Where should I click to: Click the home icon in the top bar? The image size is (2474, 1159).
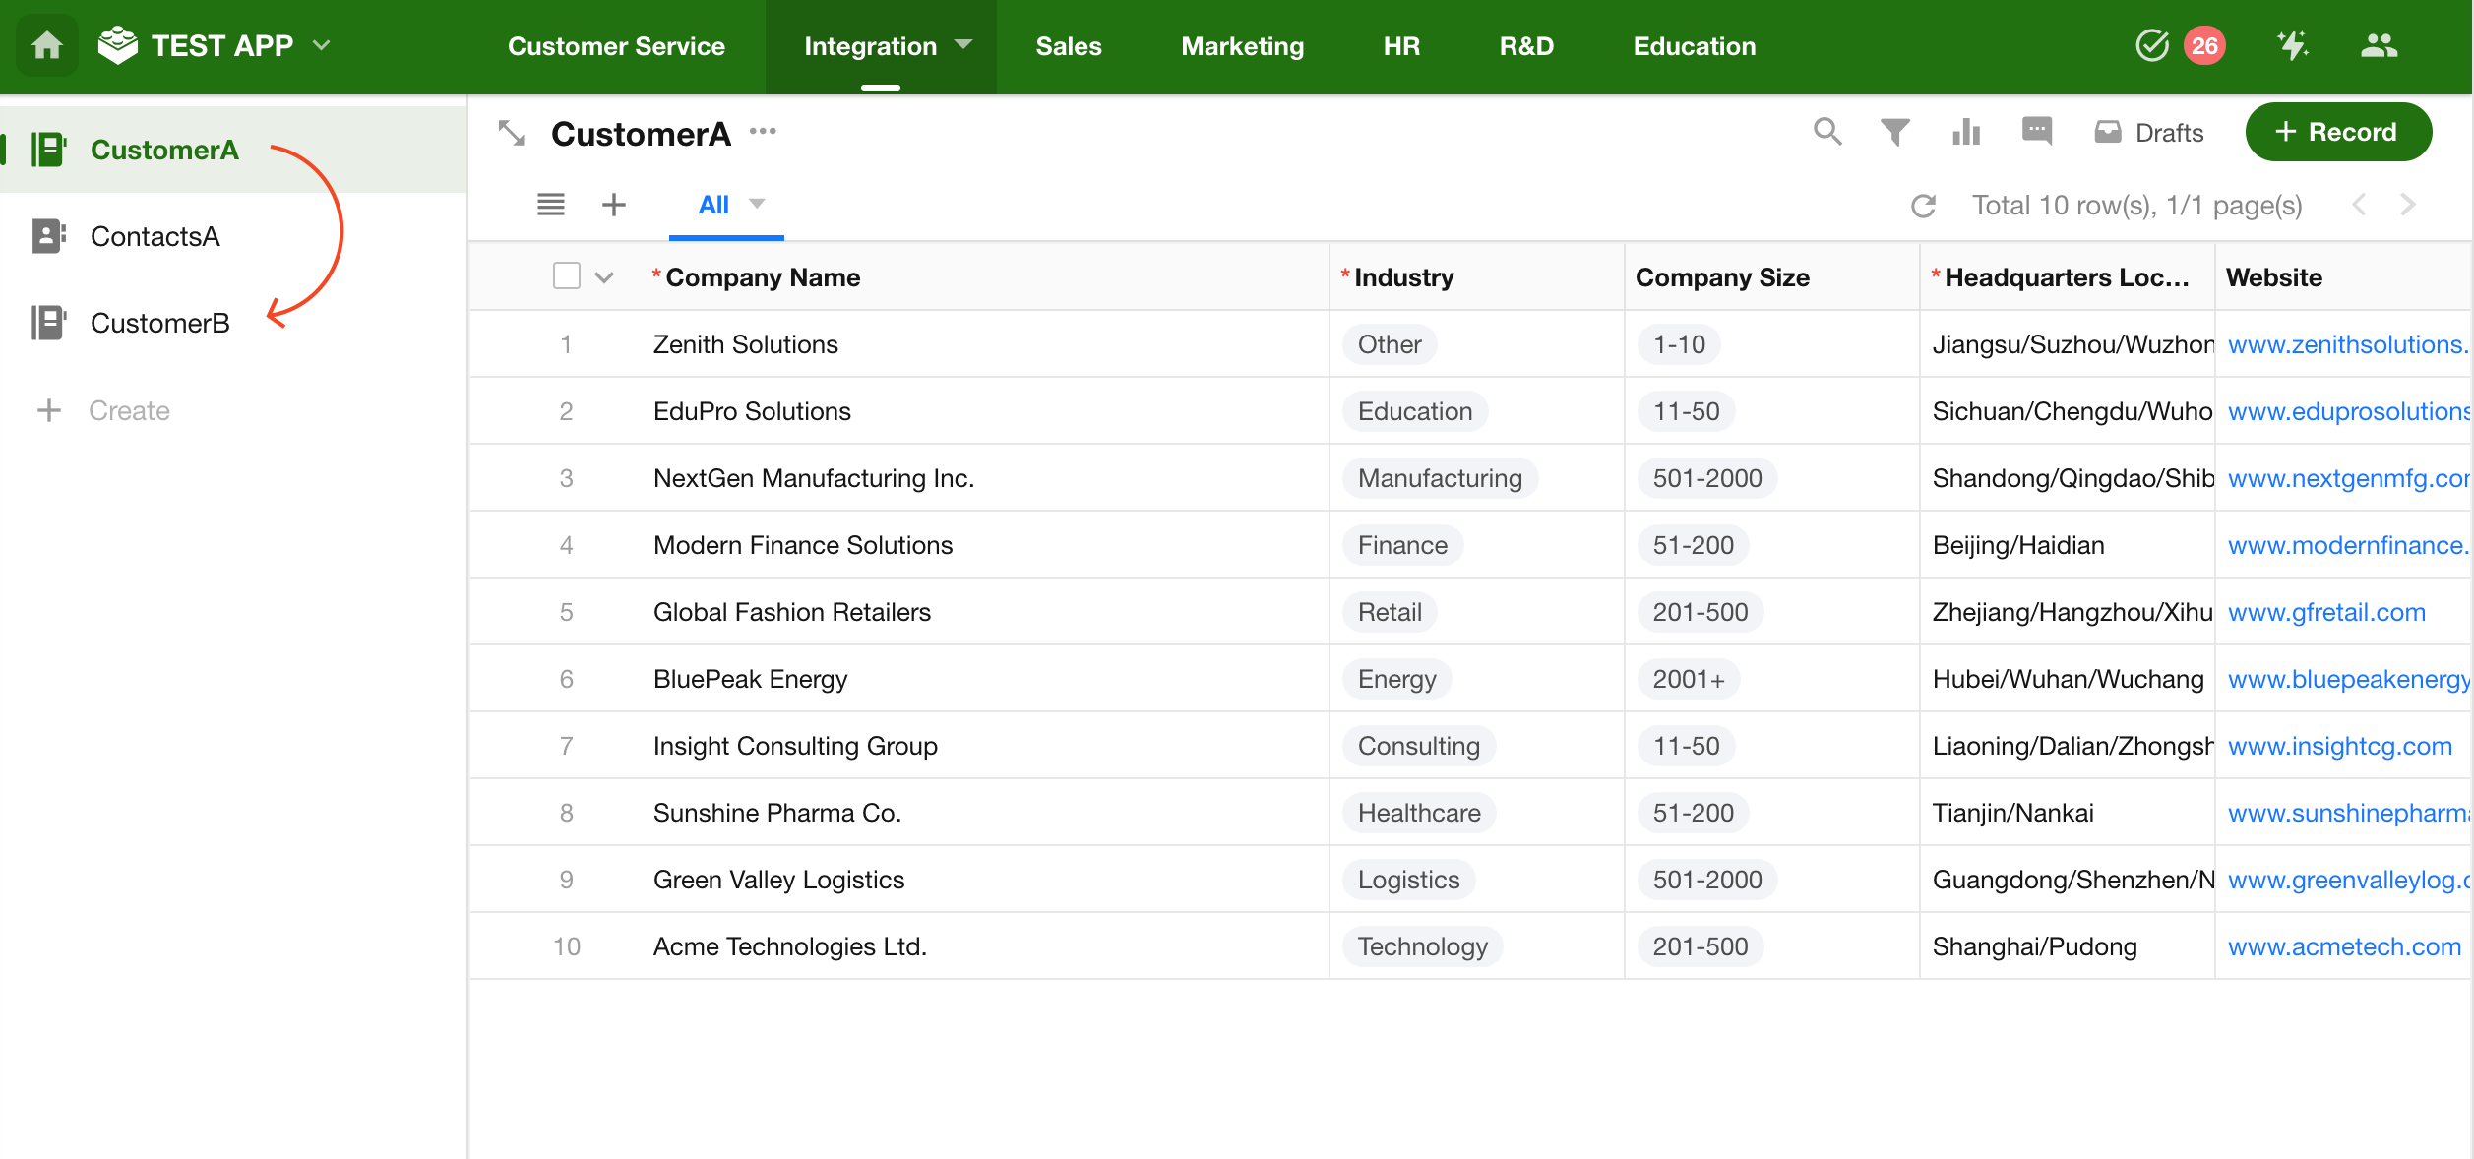point(46,45)
